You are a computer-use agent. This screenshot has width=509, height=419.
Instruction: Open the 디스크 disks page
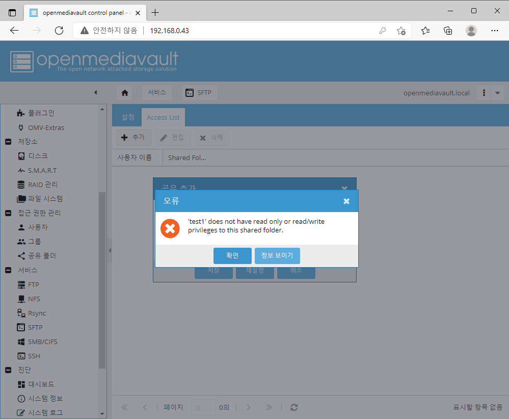pos(33,156)
